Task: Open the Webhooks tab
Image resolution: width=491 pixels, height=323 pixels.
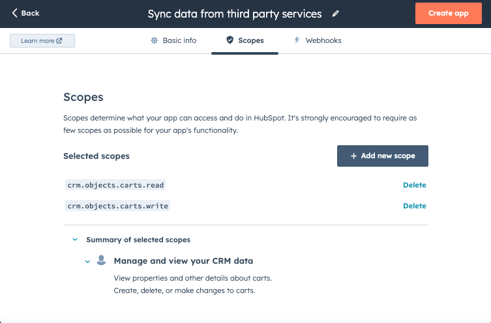Action: pyautogui.click(x=324, y=40)
